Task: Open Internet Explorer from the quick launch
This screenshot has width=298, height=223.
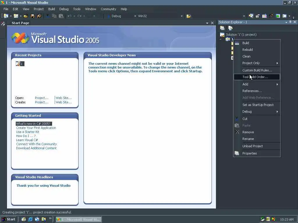Action: [30, 219]
